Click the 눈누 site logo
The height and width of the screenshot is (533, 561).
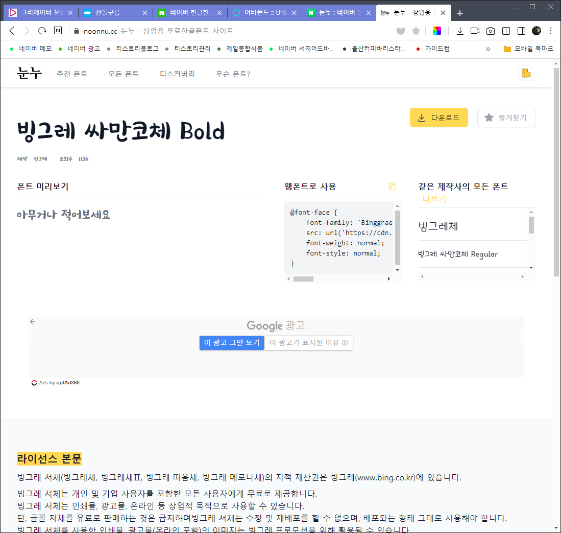click(29, 73)
